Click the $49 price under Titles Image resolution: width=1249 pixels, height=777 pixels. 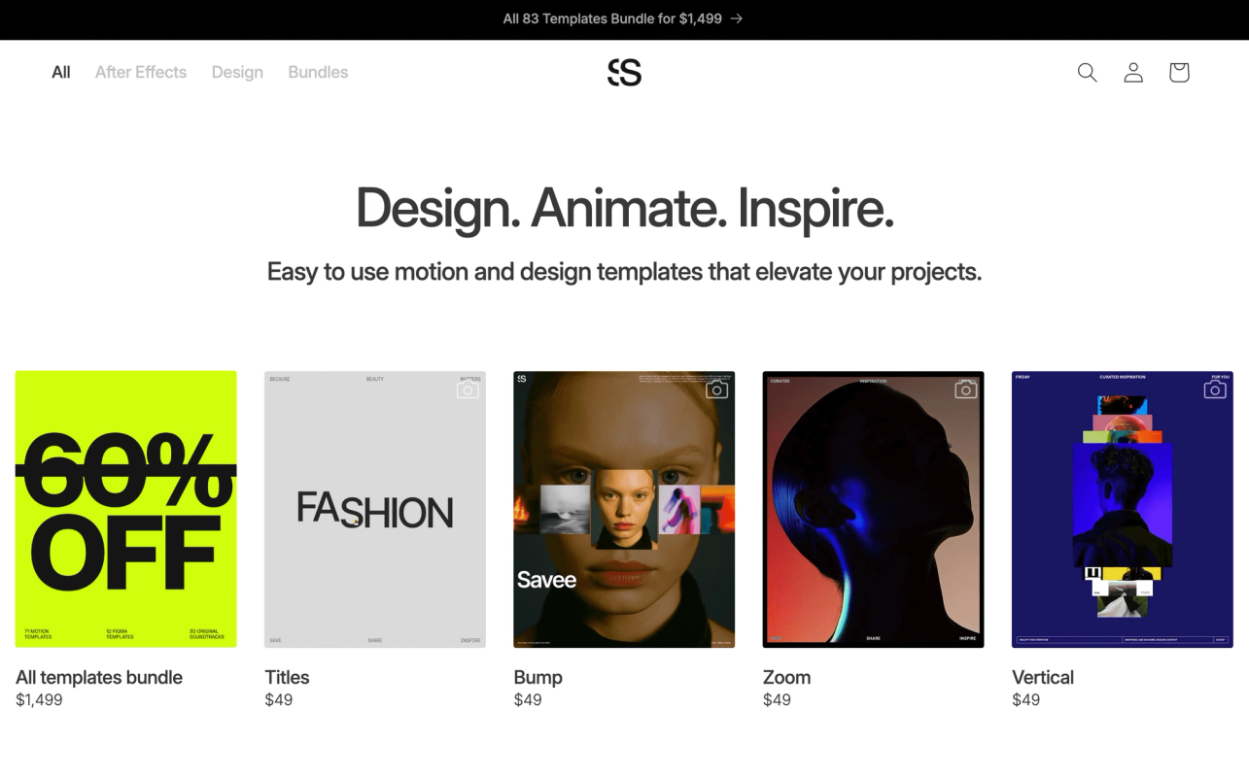pyautogui.click(x=279, y=699)
